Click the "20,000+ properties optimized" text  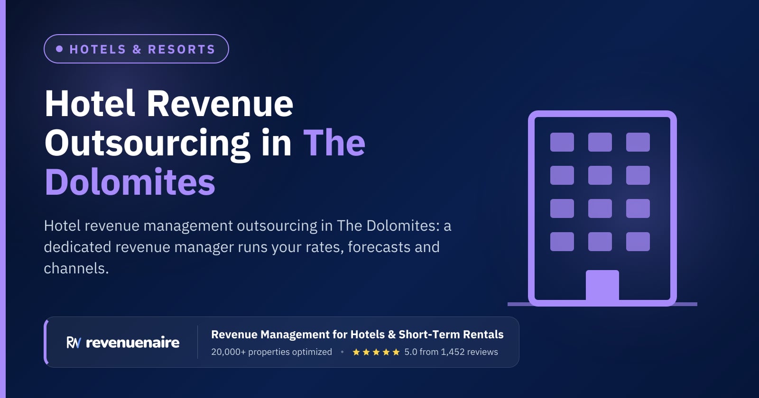271,352
